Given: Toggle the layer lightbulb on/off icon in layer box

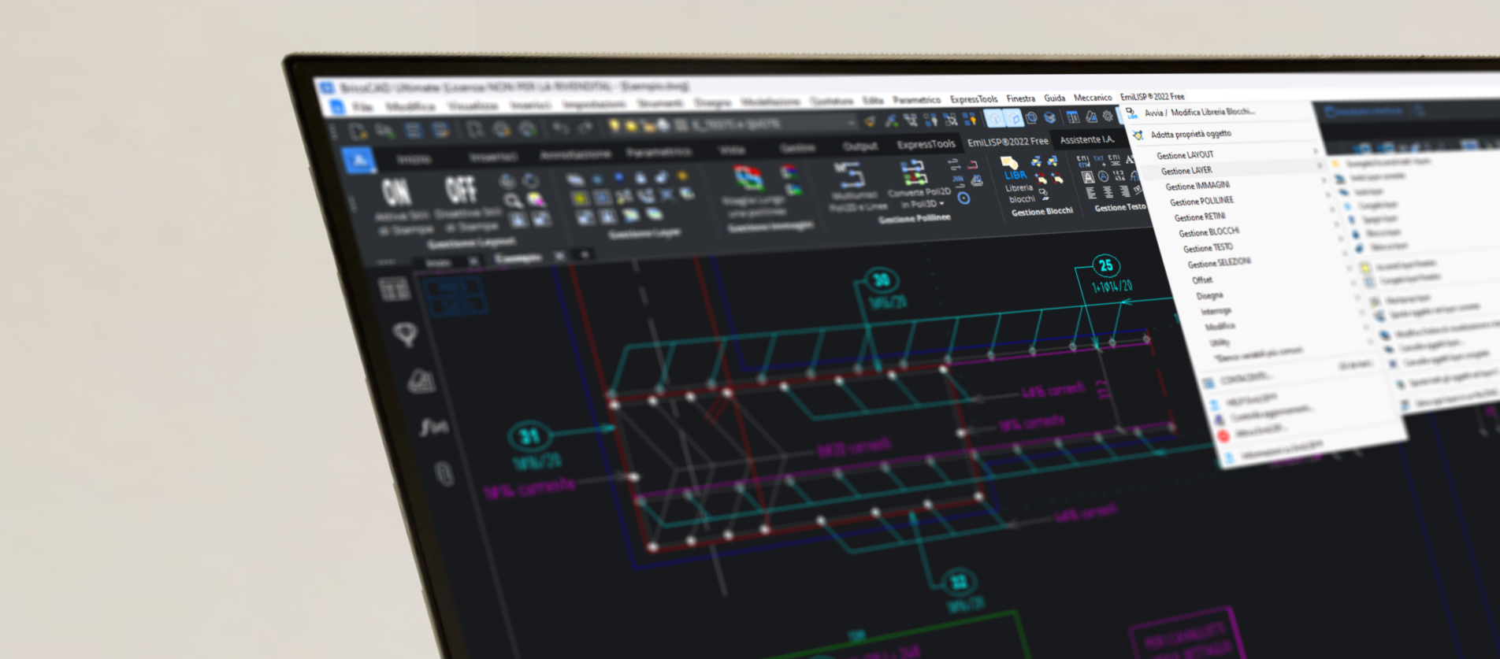Looking at the screenshot, I should (614, 126).
